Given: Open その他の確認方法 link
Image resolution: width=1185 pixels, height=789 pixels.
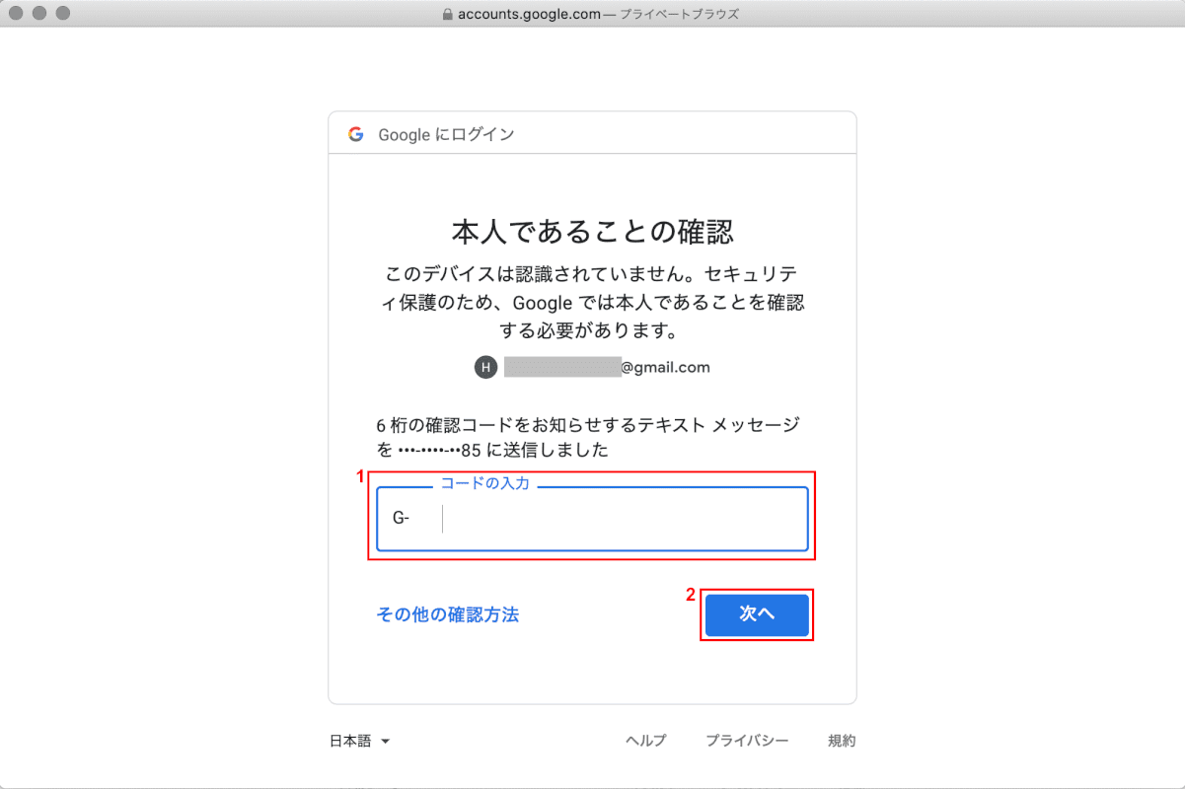Looking at the screenshot, I should (448, 614).
